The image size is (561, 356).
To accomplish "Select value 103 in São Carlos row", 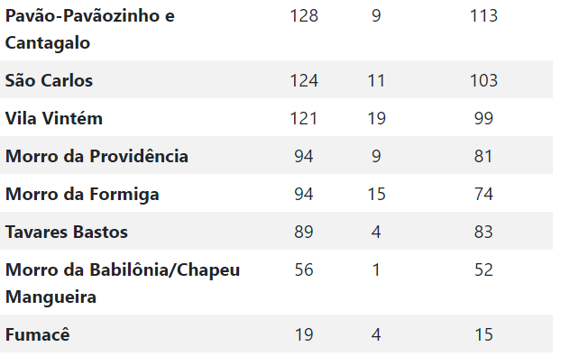I will click(x=483, y=80).
